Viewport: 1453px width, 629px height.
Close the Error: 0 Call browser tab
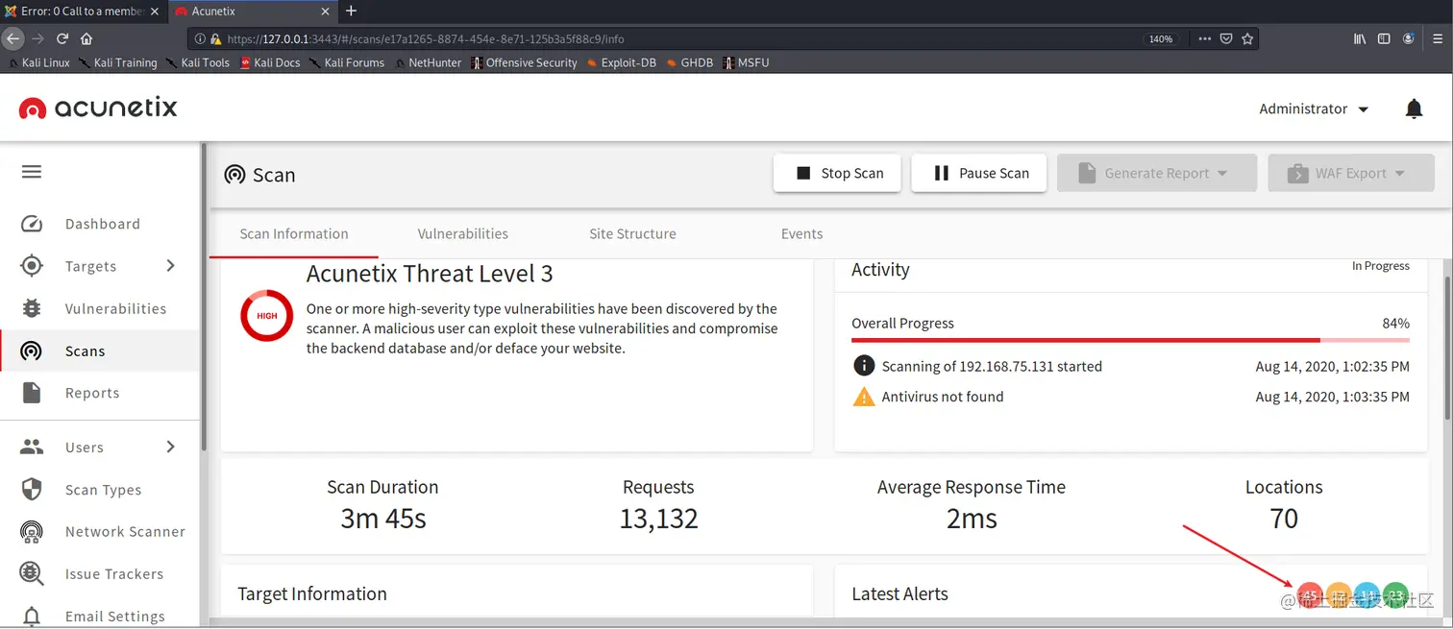tap(155, 11)
